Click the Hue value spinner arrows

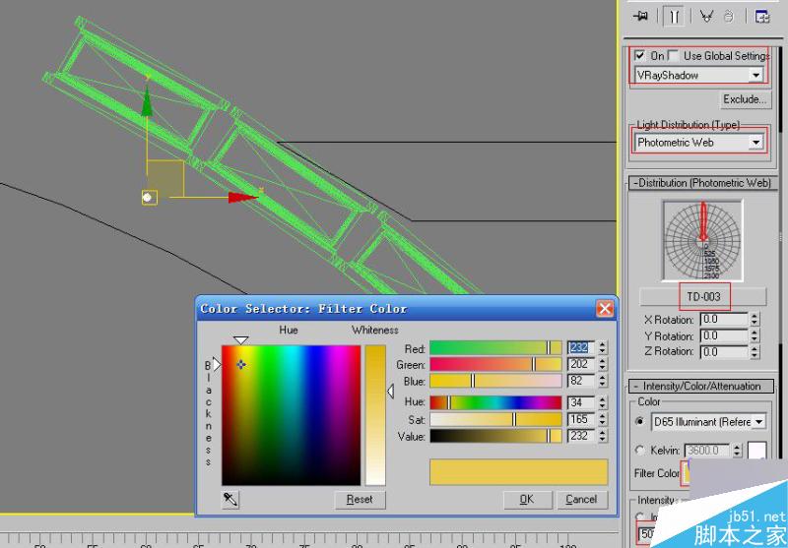603,402
